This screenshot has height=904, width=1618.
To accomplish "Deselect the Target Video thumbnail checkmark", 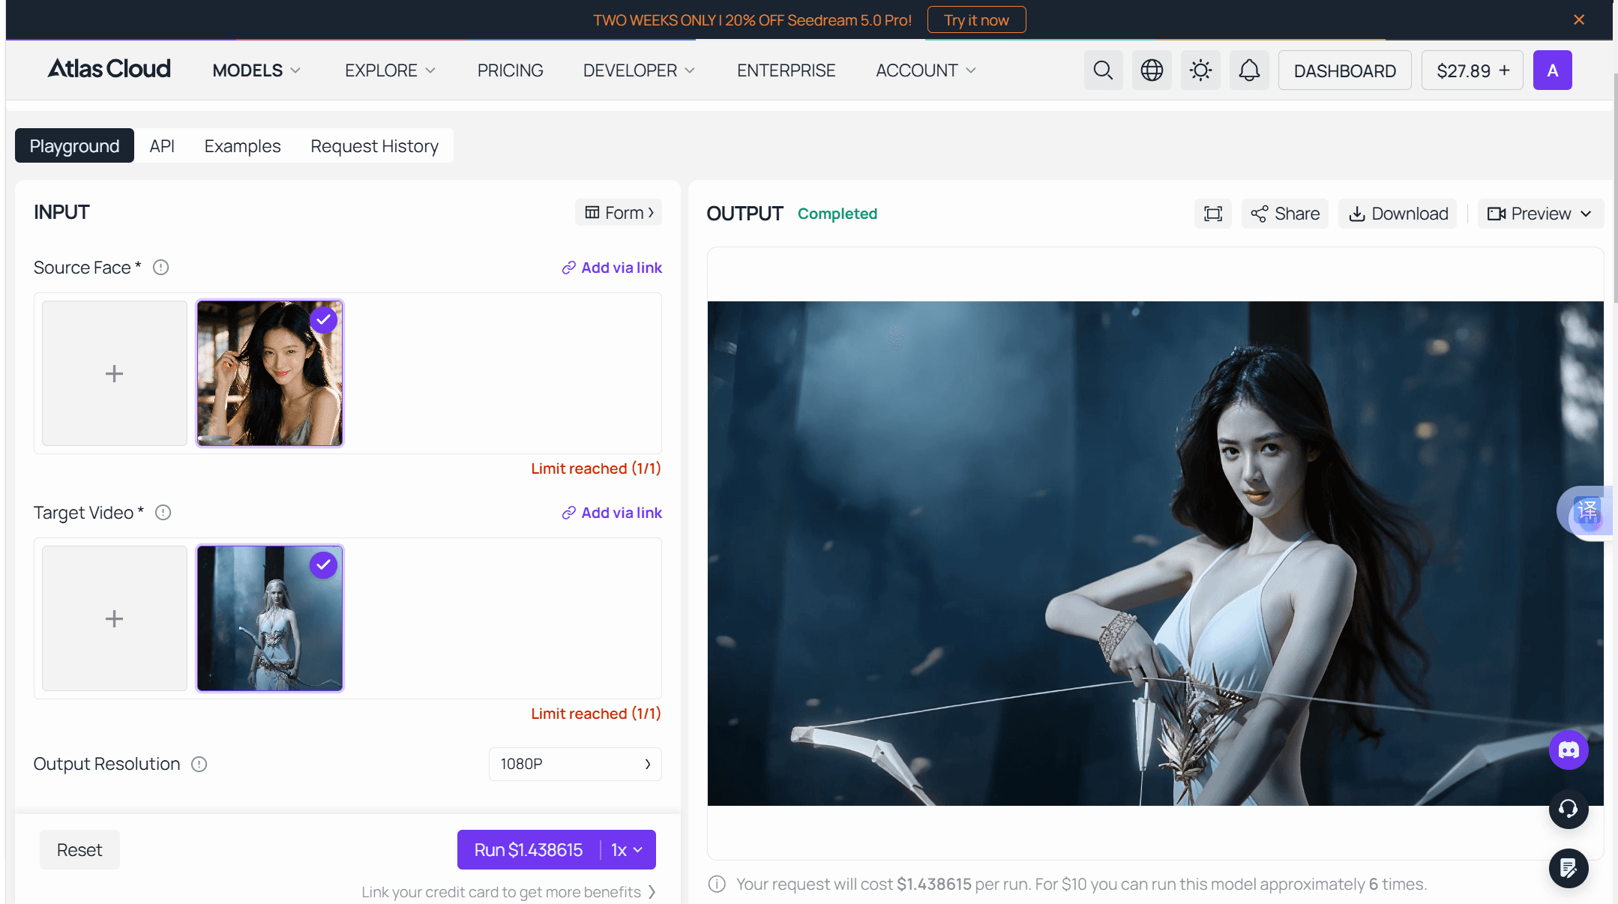I will (323, 565).
